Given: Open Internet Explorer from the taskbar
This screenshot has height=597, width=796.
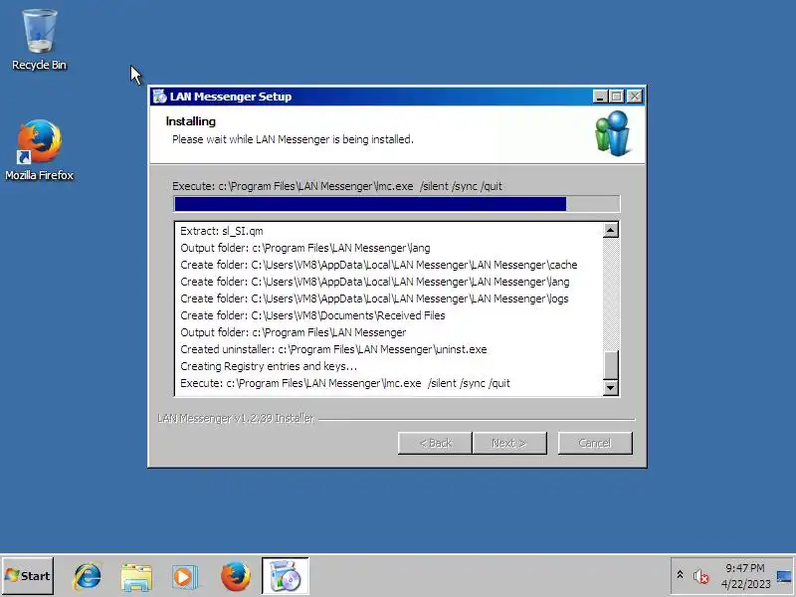Looking at the screenshot, I should click(88, 576).
